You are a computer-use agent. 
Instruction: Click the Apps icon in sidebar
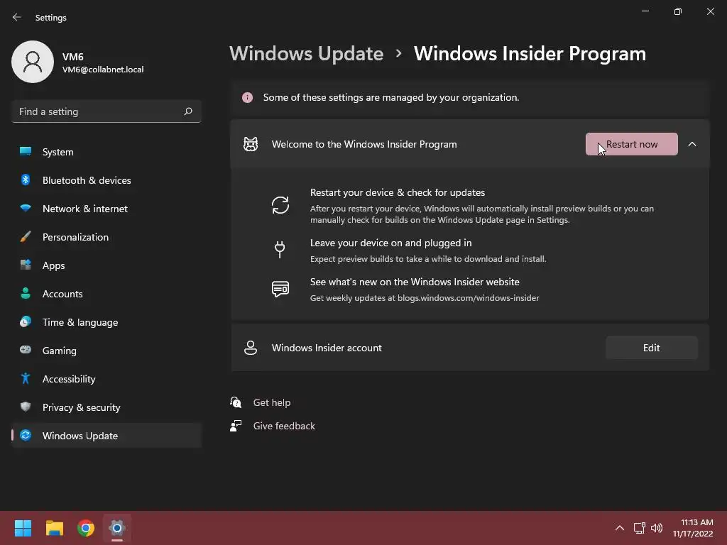[x=26, y=265]
